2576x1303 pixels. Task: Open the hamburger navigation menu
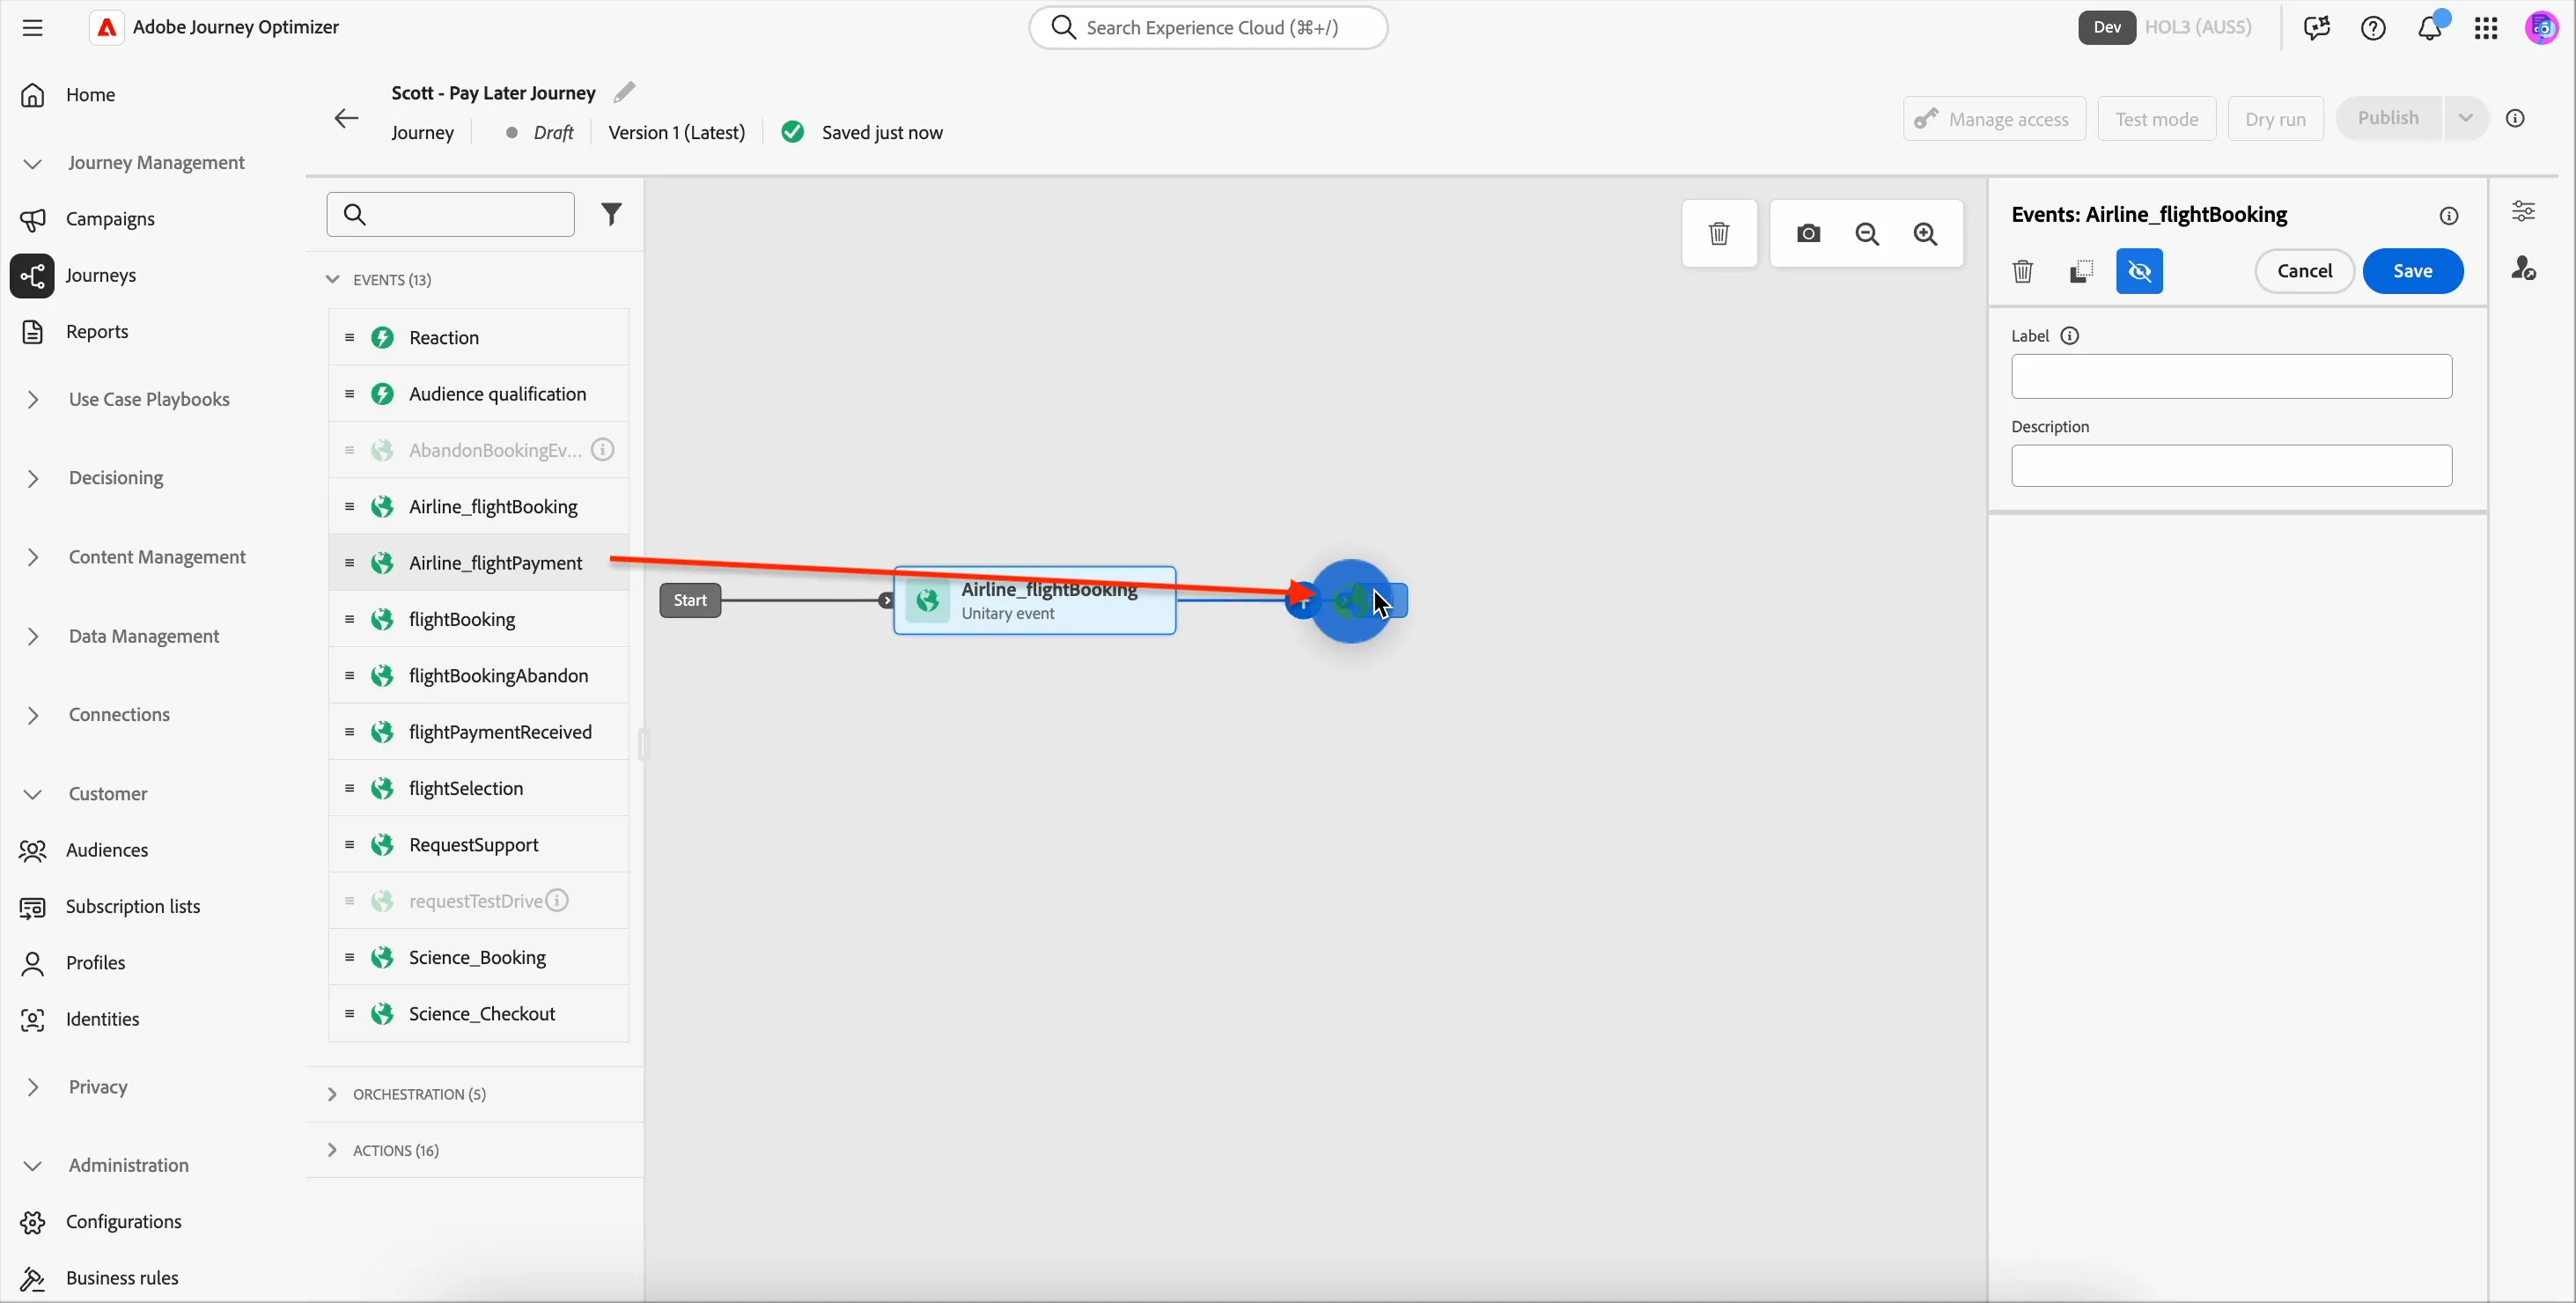[x=32, y=28]
